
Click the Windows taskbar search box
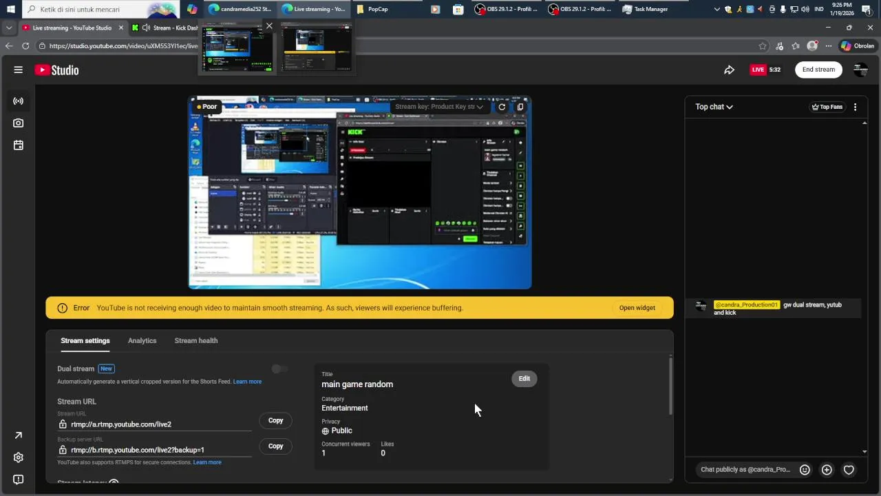coord(101,9)
